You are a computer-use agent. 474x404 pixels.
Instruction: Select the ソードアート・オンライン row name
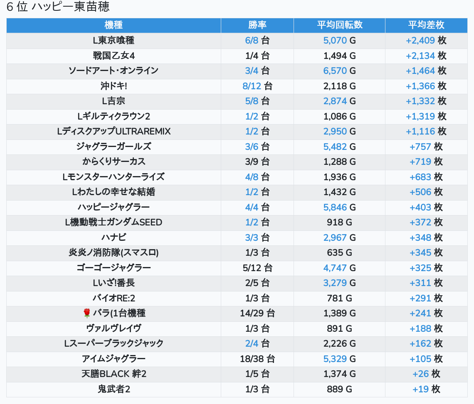(x=114, y=71)
